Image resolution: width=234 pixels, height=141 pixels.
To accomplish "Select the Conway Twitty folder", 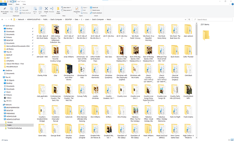I will click(x=82, y=91).
